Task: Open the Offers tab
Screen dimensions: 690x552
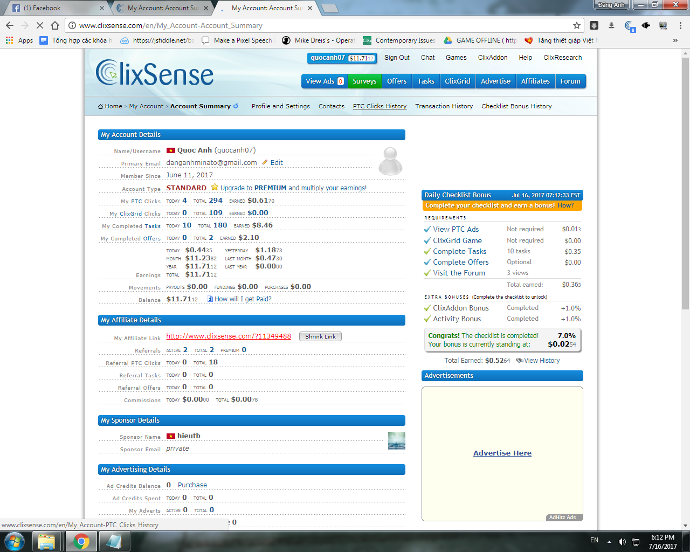Action: point(397,81)
